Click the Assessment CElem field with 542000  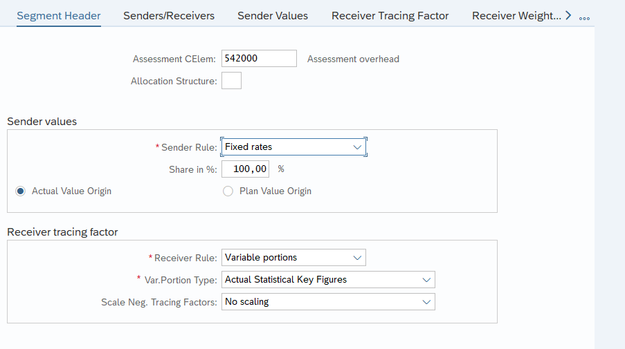pos(259,59)
